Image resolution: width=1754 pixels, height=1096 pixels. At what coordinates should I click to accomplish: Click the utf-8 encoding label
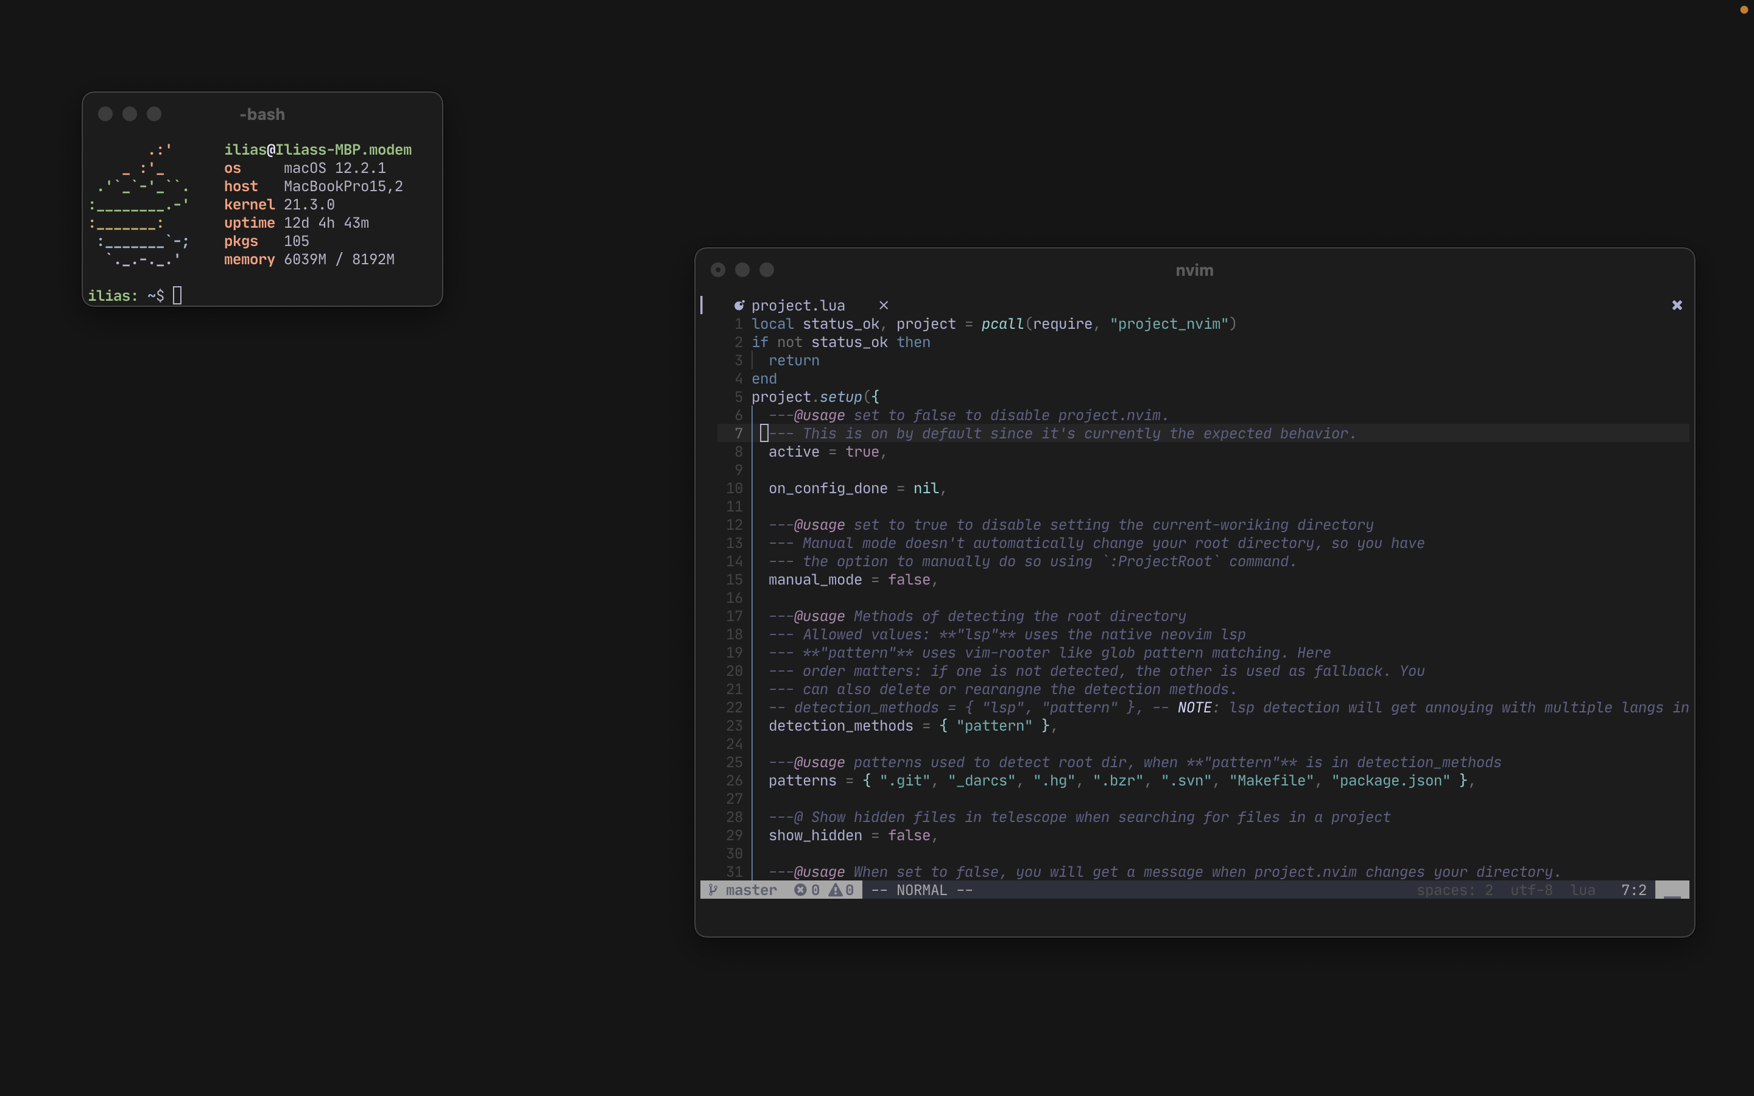coord(1530,890)
